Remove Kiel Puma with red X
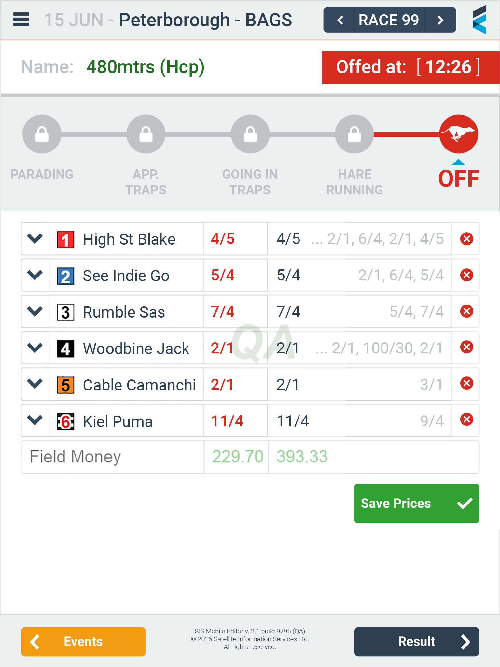The height and width of the screenshot is (667, 500). click(x=466, y=419)
